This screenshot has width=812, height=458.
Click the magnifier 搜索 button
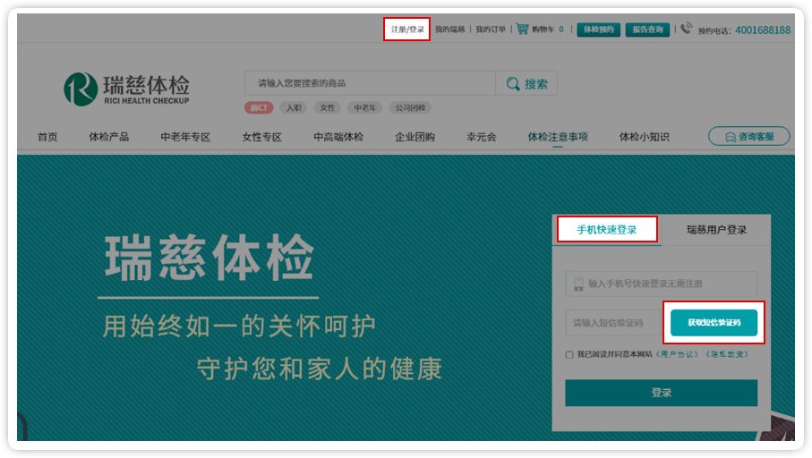526,83
